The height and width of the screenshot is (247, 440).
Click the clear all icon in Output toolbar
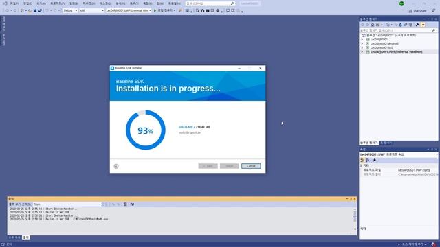(x=125, y=204)
